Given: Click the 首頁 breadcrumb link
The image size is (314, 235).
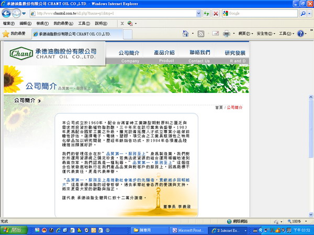Looking at the screenshot, I should [x=219, y=108].
